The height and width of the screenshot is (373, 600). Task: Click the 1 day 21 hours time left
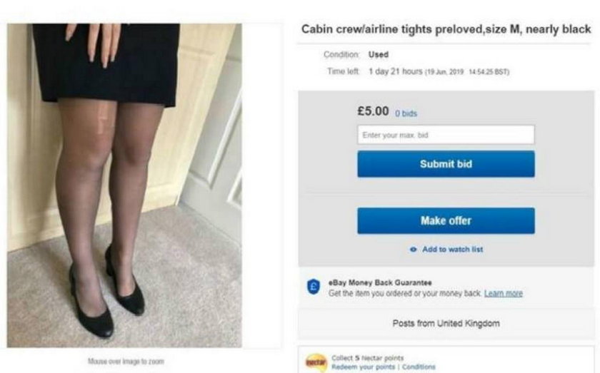click(395, 71)
